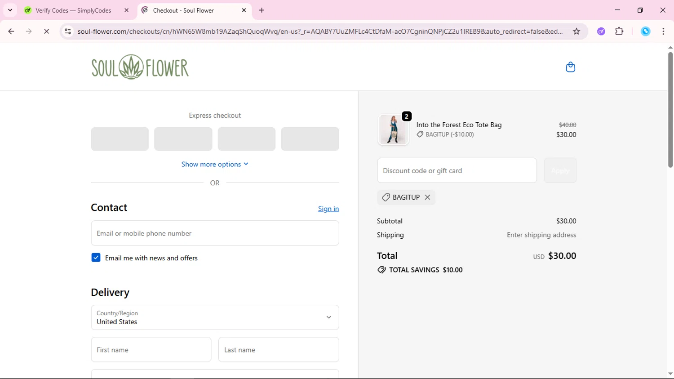
Task: Open browser extensions puzzle icon
Action: (619, 31)
